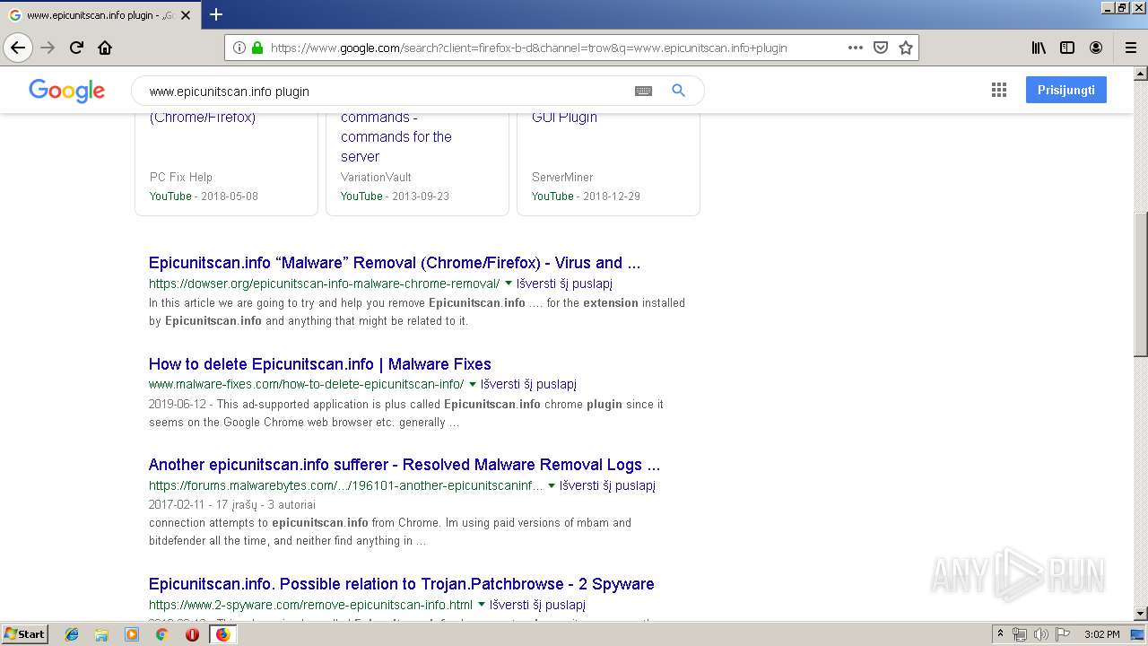Save page to Pocket
This screenshot has width=1148, height=646.
pos(881,48)
